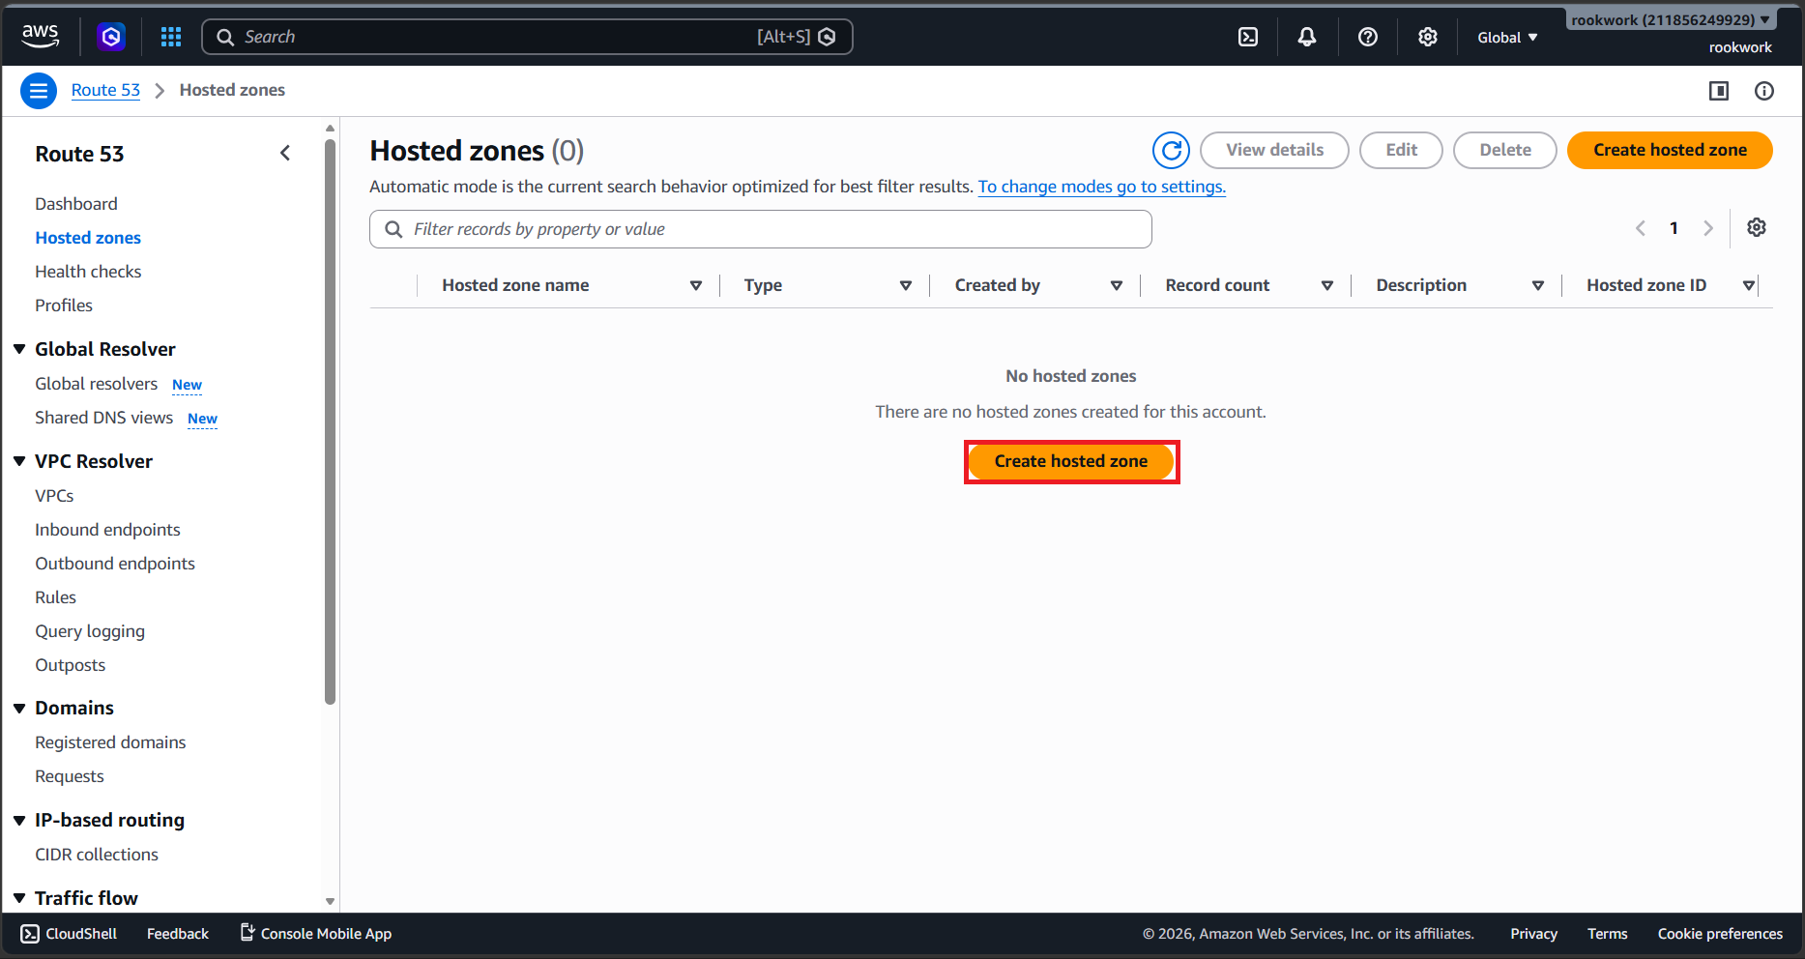The height and width of the screenshot is (959, 1805).
Task: Open Query logging page
Action: 90,631
